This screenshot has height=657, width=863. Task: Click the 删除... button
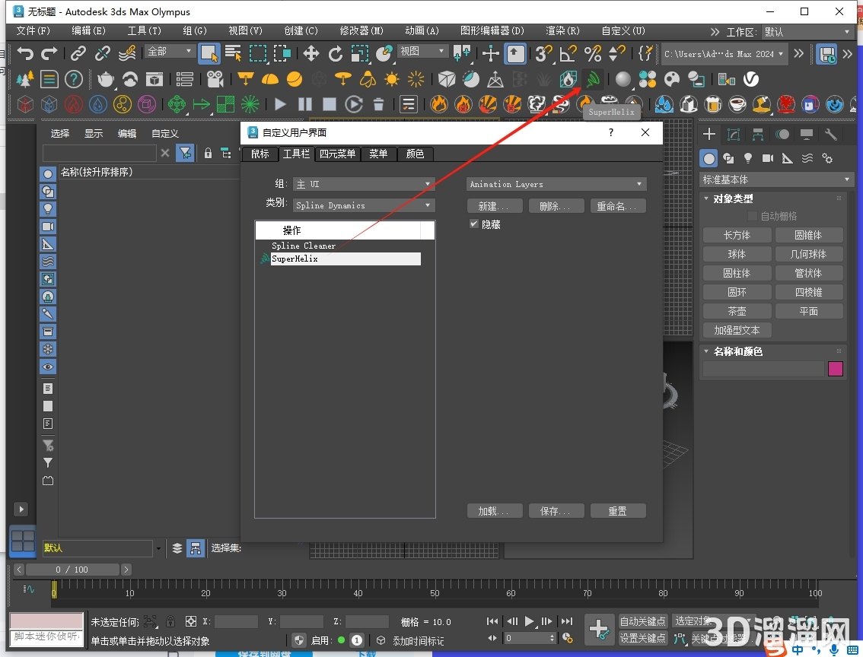point(556,206)
